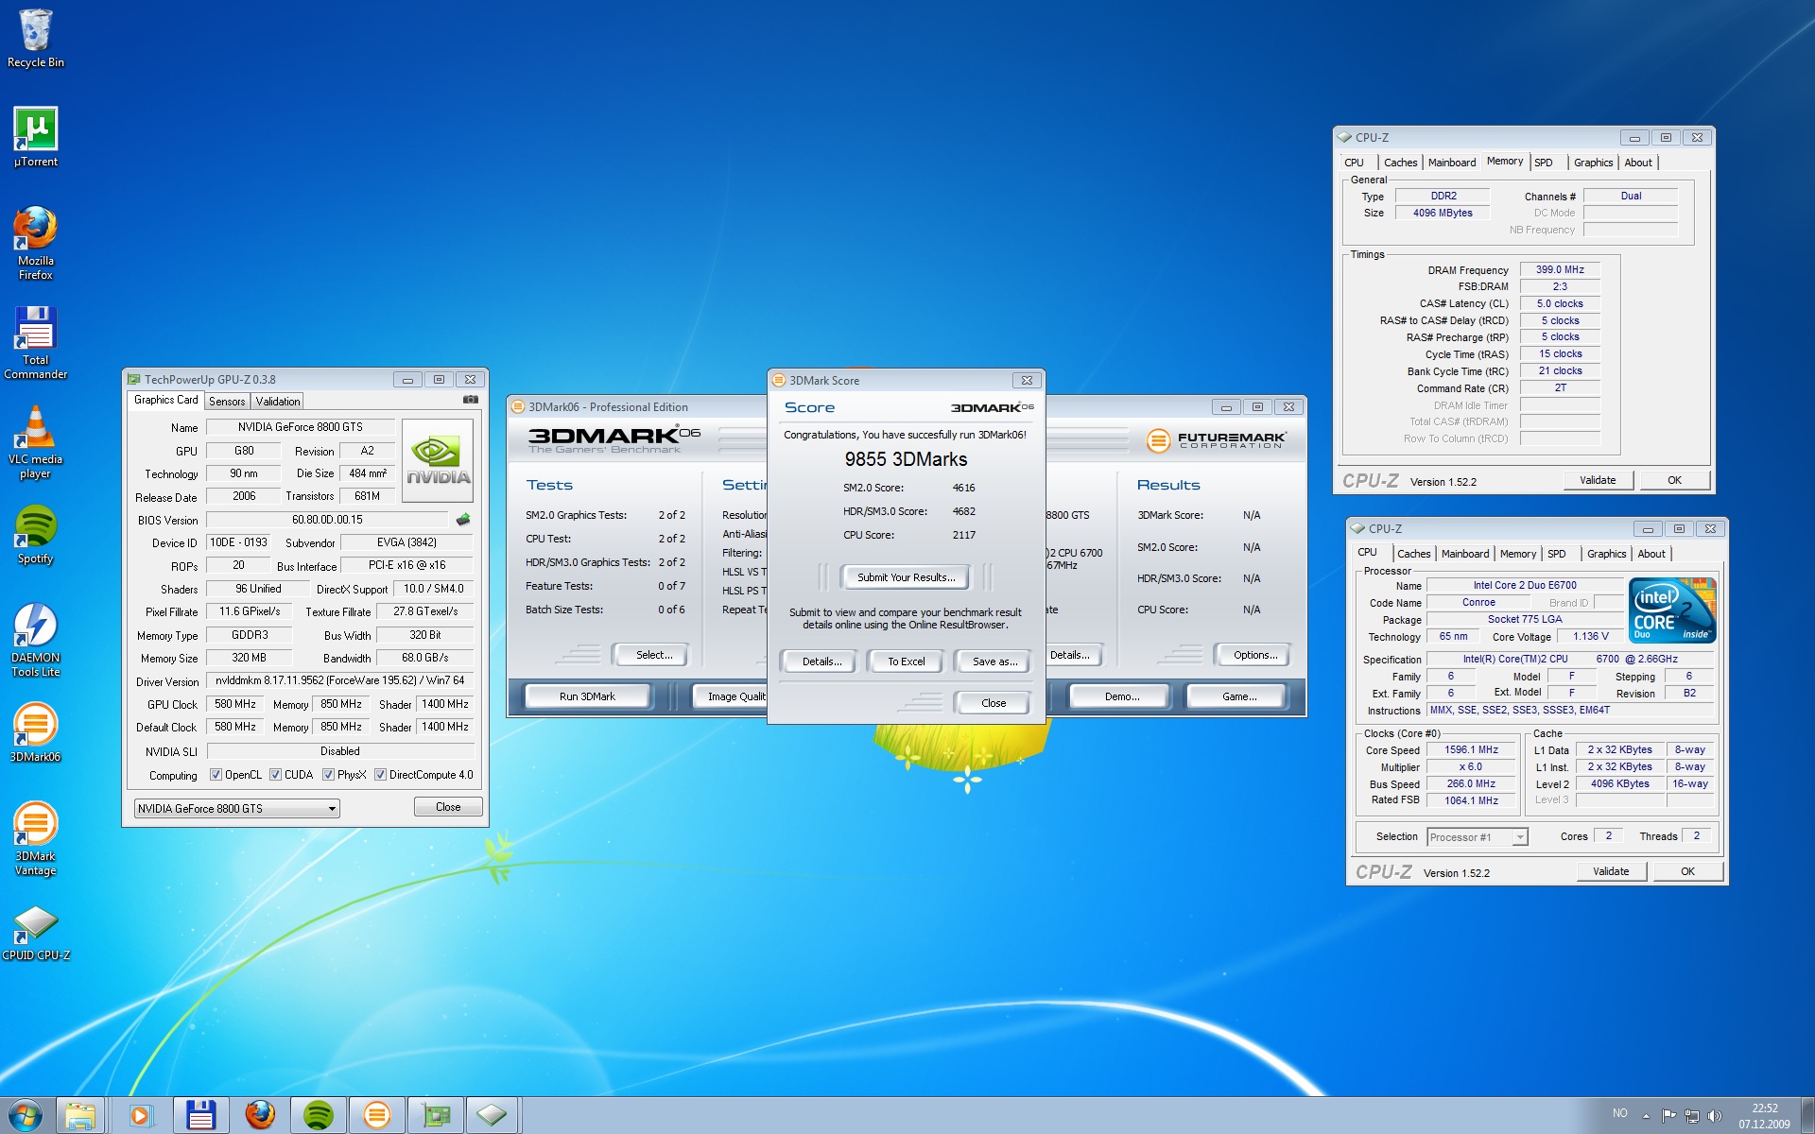This screenshot has height=1134, width=1815.
Task: Switch to Firefox in the taskbar
Action: pyautogui.click(x=260, y=1115)
